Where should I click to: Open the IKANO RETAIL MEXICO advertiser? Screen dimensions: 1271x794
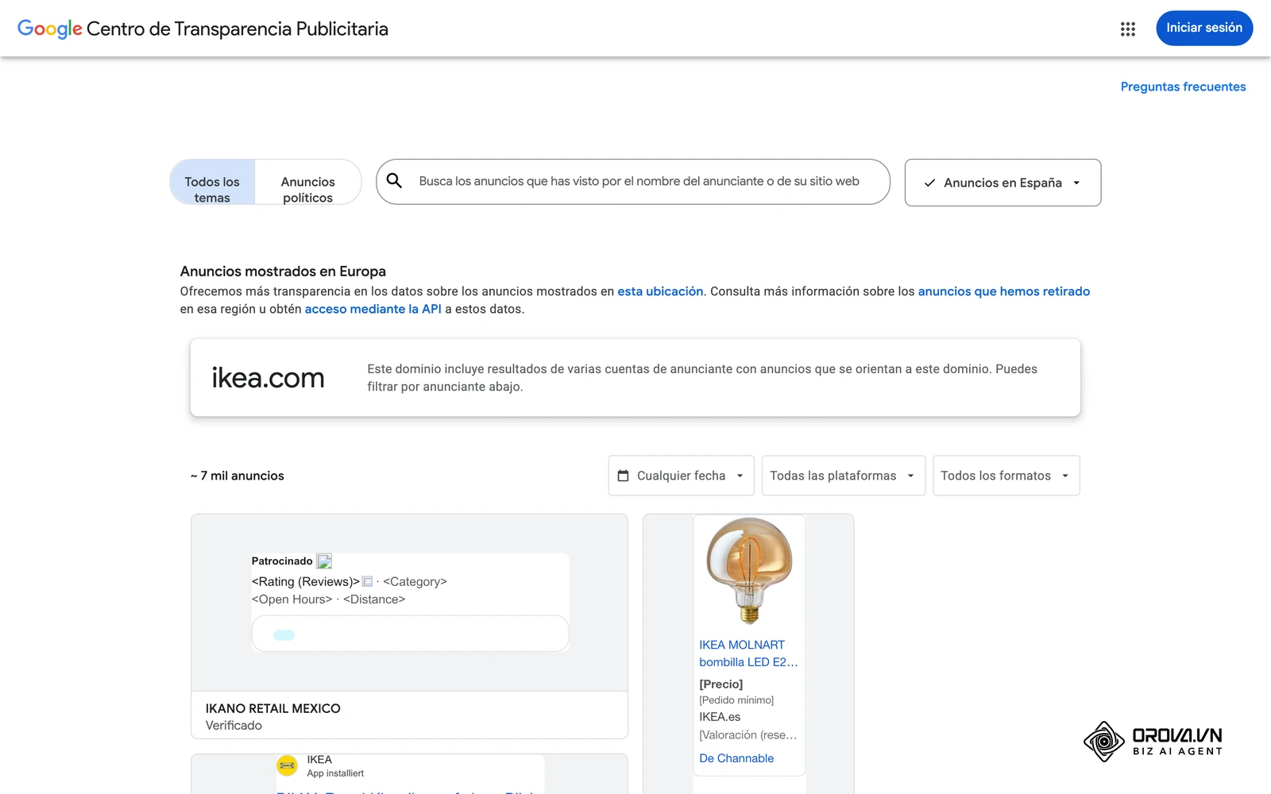[x=272, y=708]
